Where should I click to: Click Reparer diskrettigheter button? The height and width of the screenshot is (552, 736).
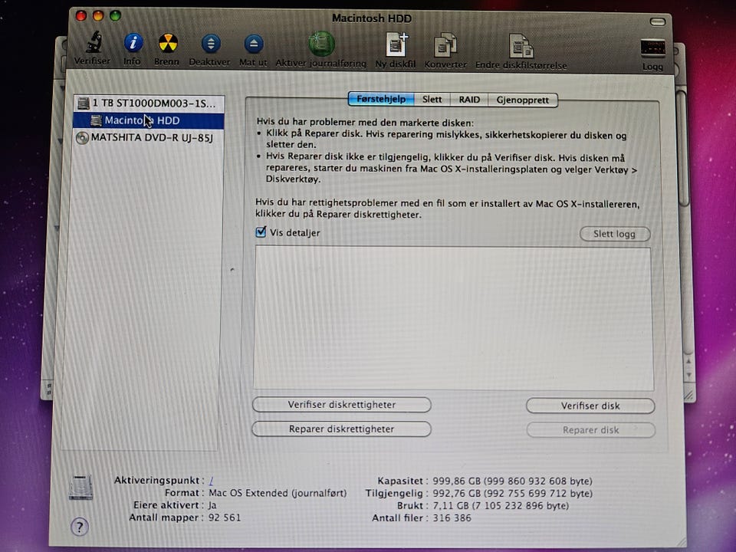[342, 429]
